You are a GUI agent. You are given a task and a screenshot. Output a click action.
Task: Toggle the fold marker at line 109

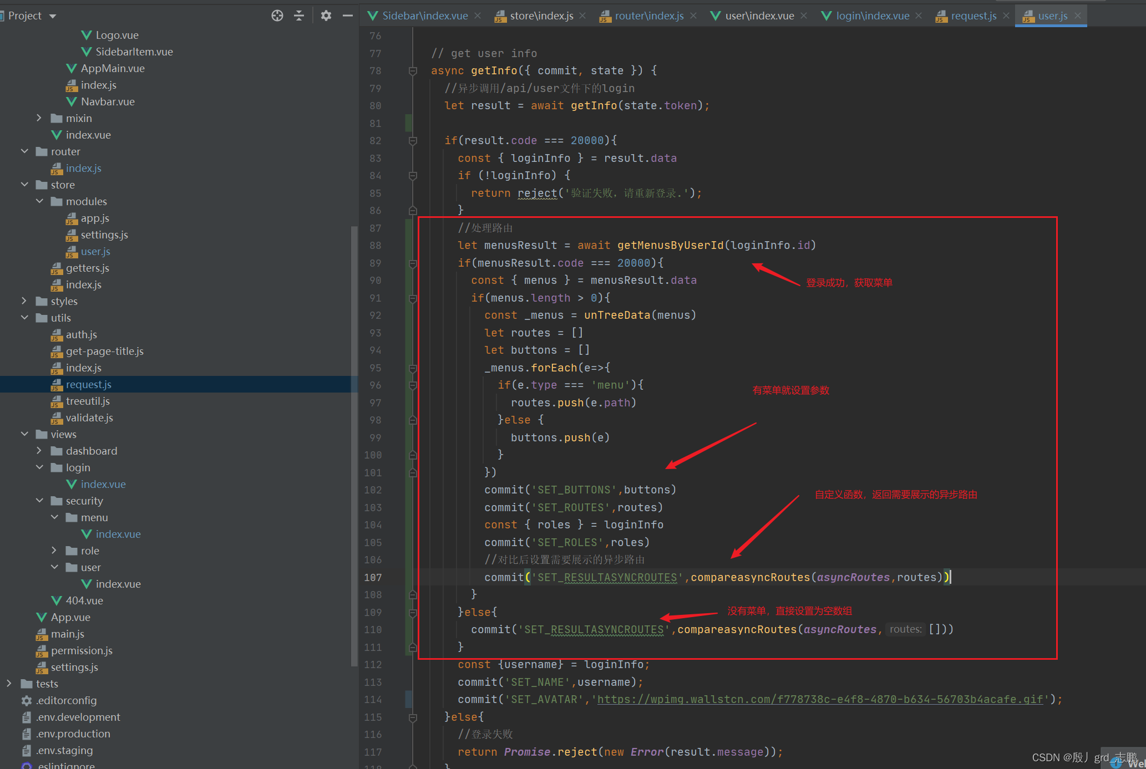(x=413, y=612)
